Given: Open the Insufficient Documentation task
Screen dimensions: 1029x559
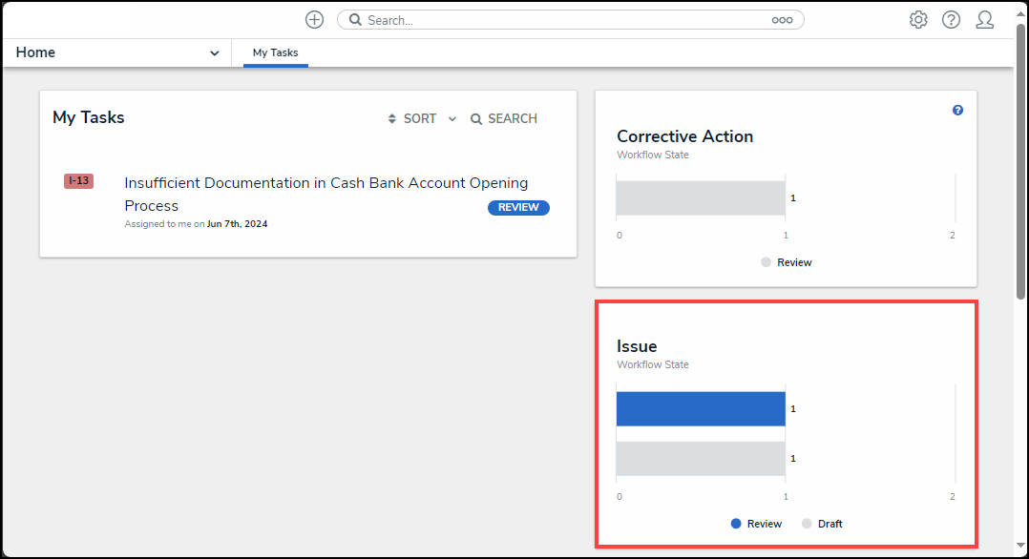Looking at the screenshot, I should (x=326, y=195).
